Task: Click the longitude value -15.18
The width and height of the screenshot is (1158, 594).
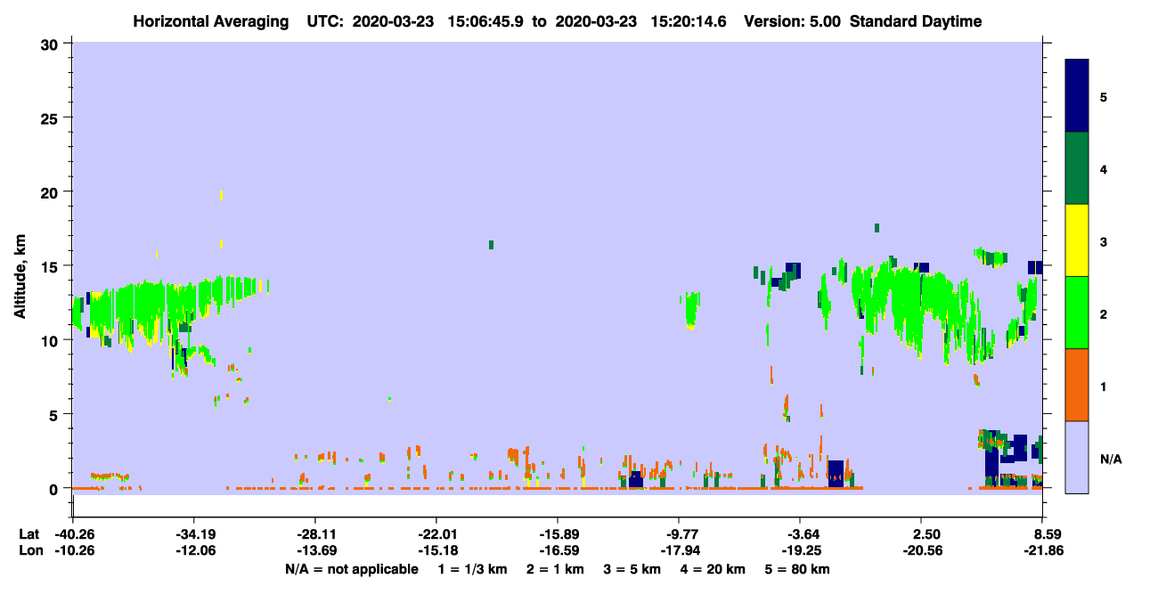Action: 436,551
